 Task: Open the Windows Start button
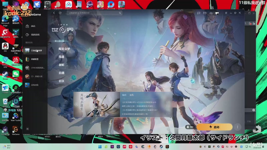[x=100, y=147]
